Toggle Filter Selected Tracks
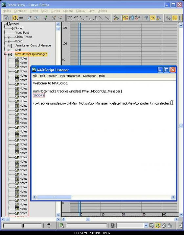Viewport: 184px width, 235px height. 151,225
